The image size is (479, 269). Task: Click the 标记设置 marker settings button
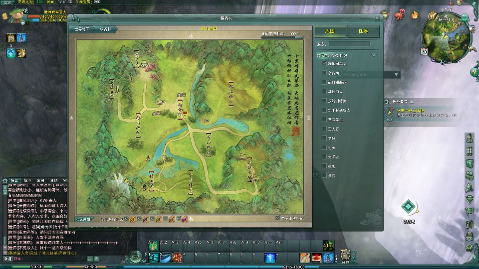[83, 219]
